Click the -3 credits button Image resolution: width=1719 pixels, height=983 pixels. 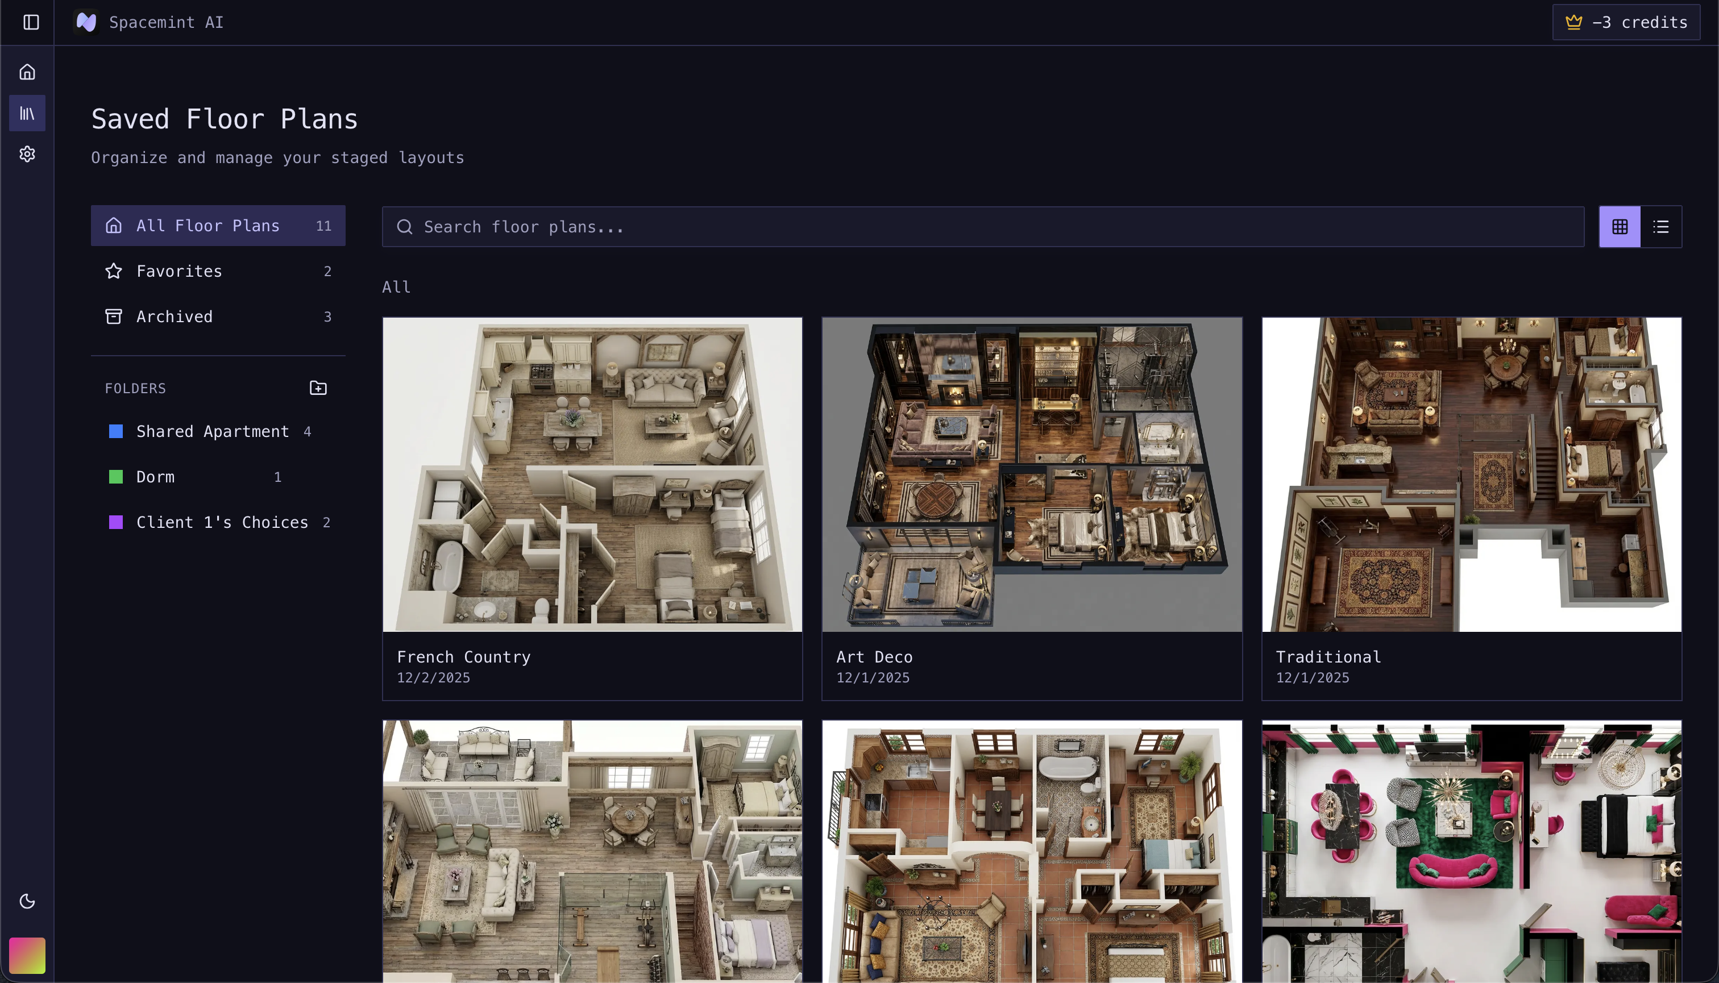[x=1625, y=22]
